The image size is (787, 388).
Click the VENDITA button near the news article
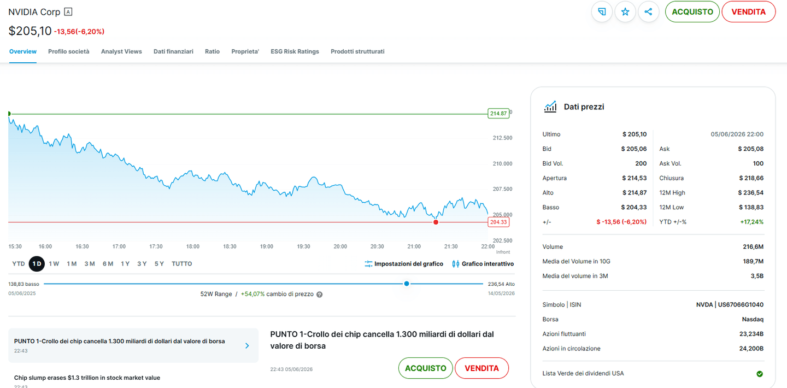(x=481, y=368)
